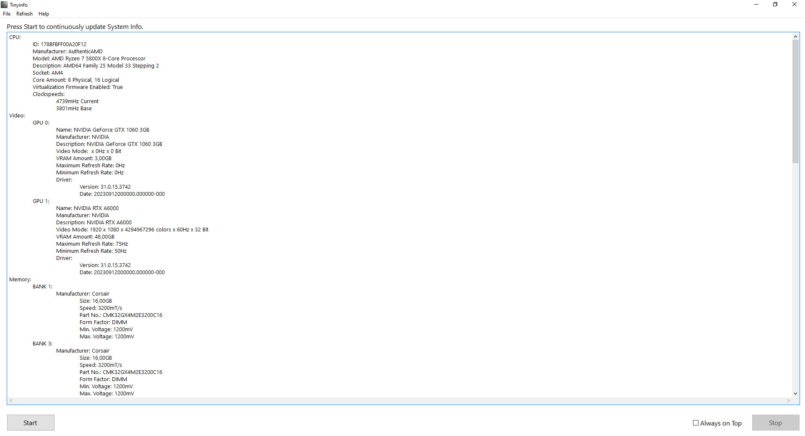Click 'Maximum Refresh Rate: 0Hz' line

91,166
